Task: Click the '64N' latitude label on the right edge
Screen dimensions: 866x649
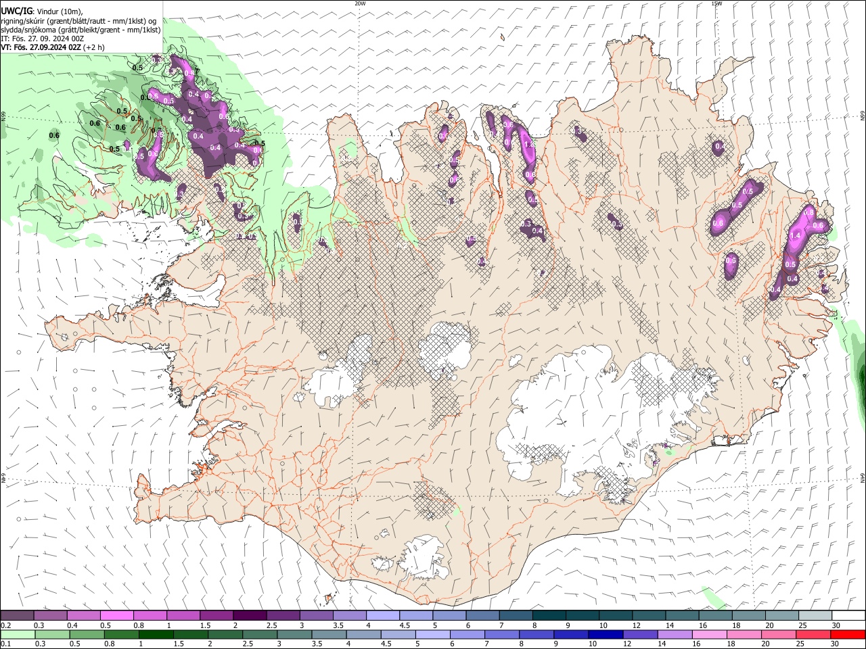Action: [863, 478]
